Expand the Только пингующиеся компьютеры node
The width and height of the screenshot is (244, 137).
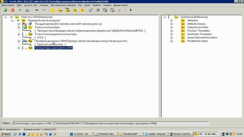[19, 34]
